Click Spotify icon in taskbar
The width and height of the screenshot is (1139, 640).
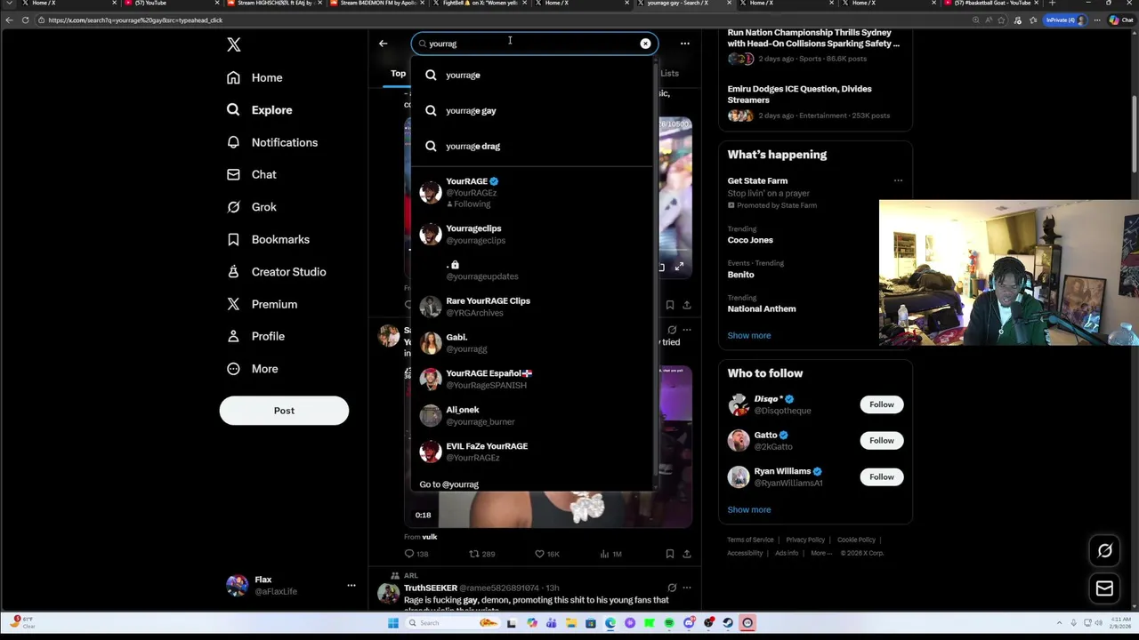pos(669,623)
